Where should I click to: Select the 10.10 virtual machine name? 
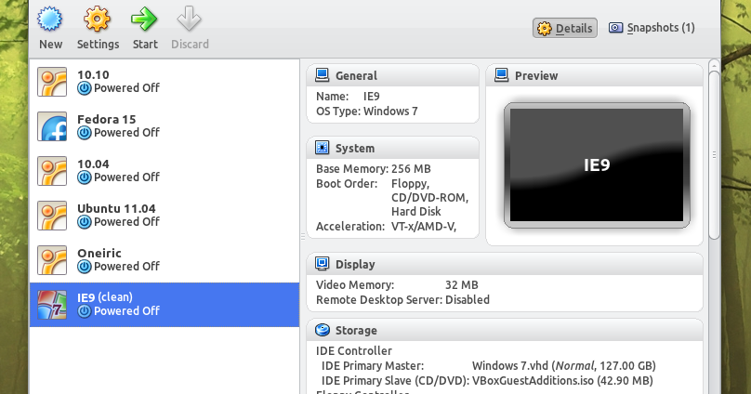click(x=93, y=75)
